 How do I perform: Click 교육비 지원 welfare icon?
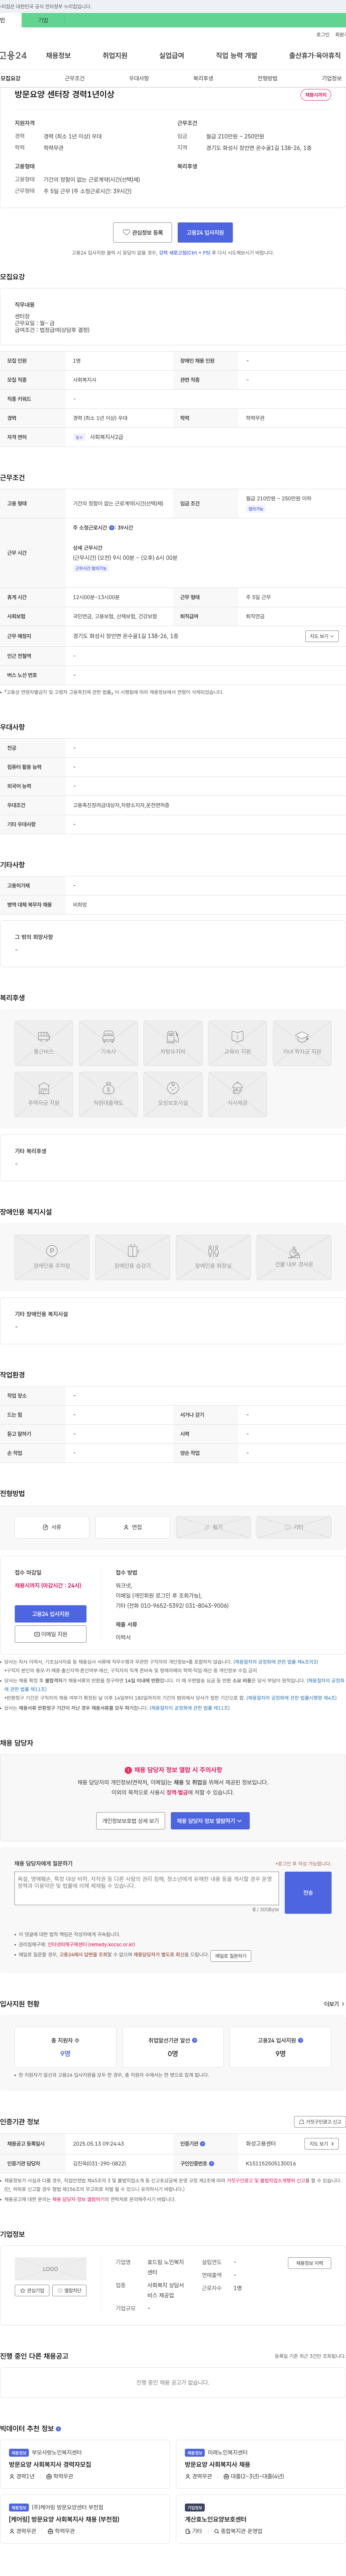coord(237,1042)
